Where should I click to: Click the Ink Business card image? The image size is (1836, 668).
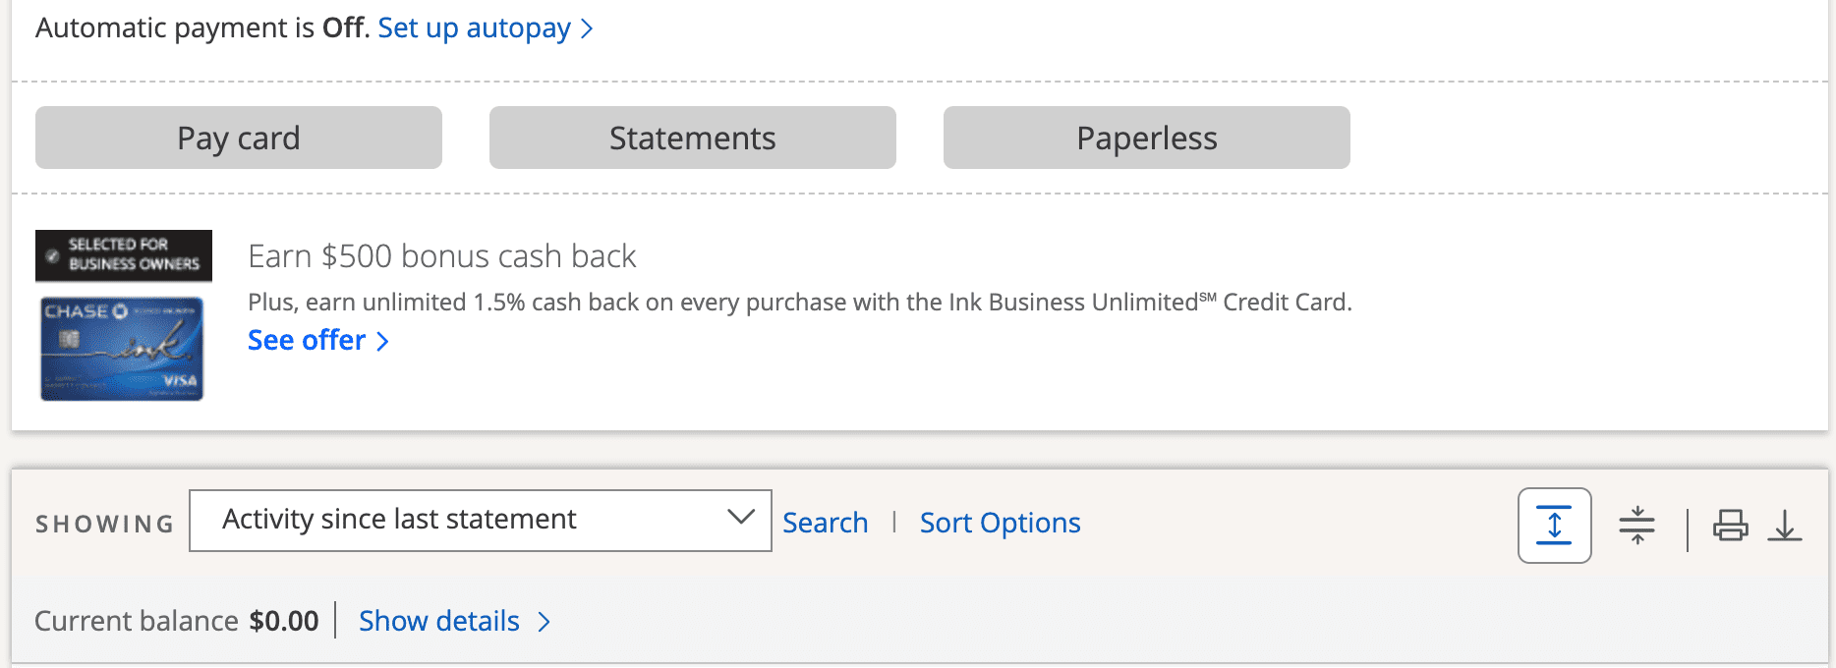[x=122, y=349]
